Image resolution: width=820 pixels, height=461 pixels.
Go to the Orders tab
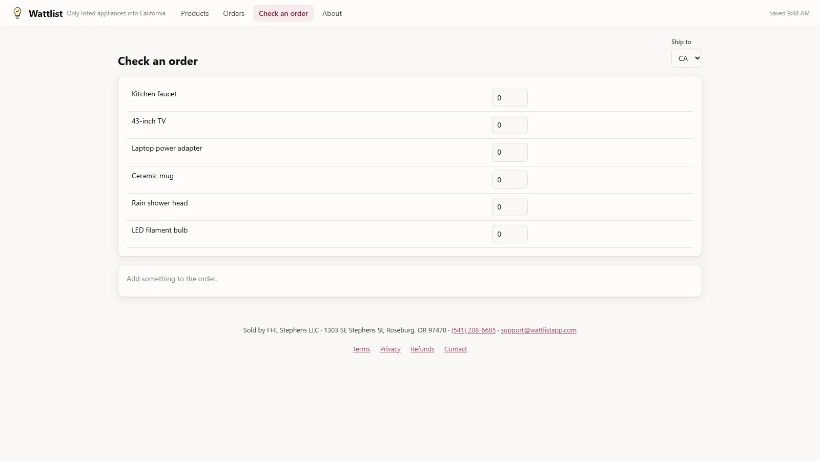tap(234, 13)
